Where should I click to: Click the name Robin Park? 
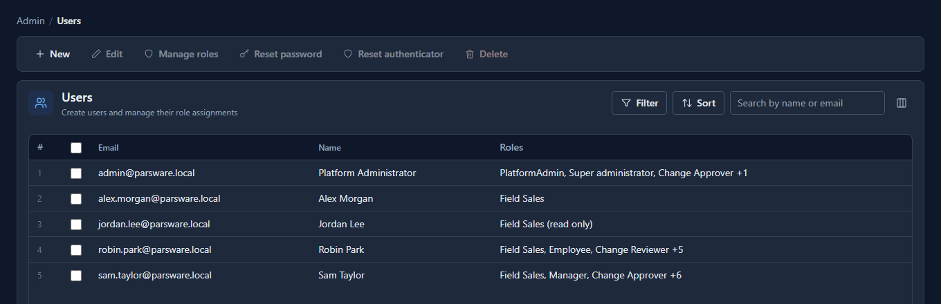point(341,249)
